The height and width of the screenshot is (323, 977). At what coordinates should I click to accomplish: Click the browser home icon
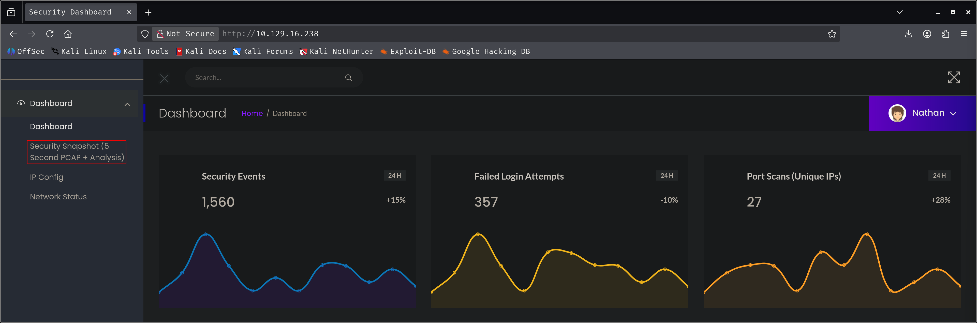pos(68,34)
